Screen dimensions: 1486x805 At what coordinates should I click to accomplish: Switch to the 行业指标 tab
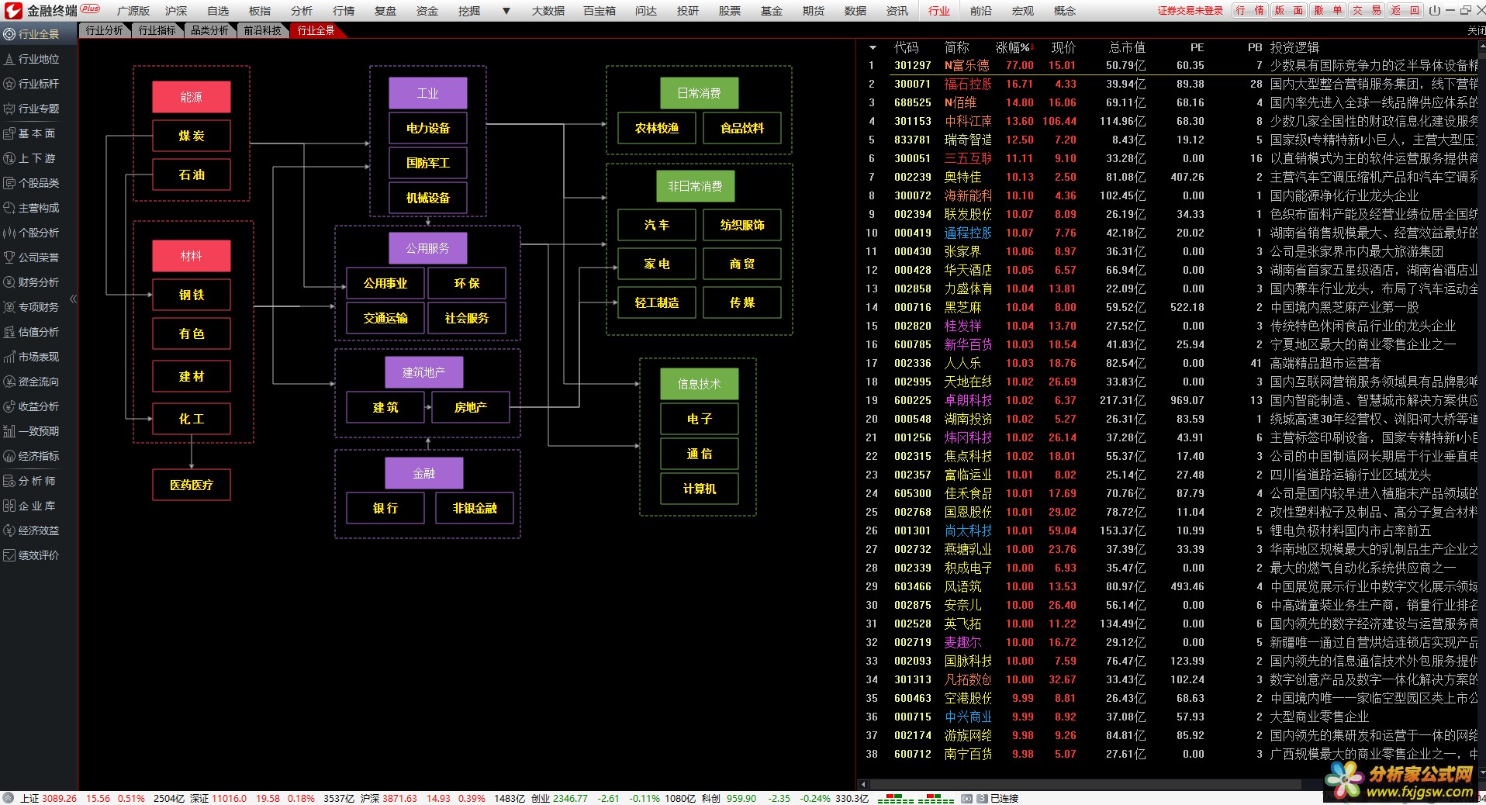(x=157, y=30)
